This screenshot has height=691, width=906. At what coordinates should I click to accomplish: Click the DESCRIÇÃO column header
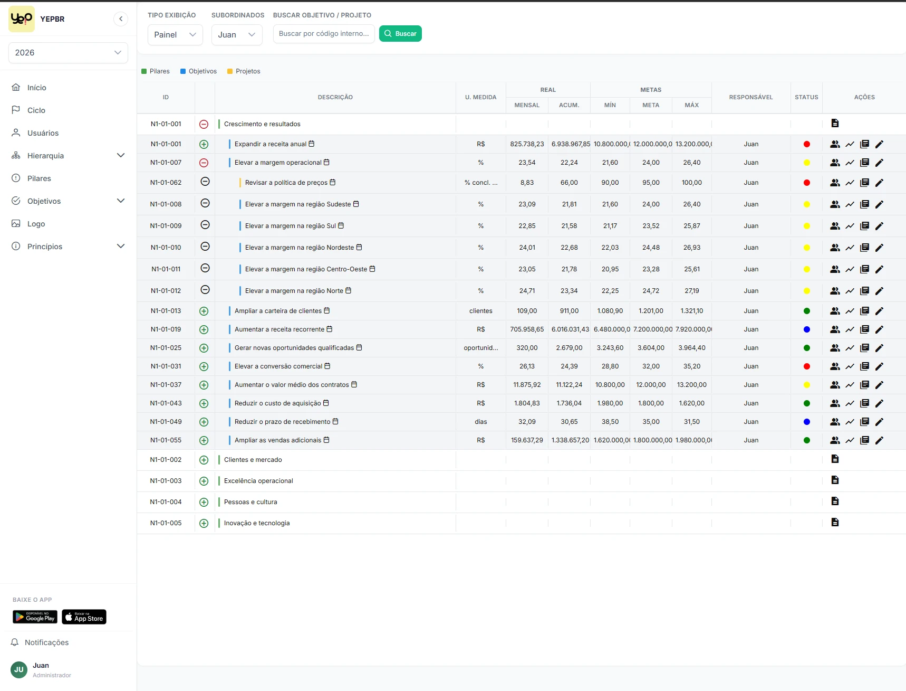(335, 97)
